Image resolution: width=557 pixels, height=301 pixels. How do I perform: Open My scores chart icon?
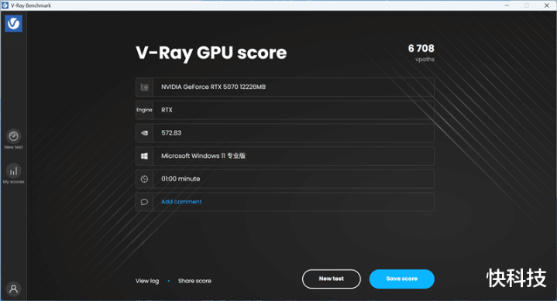coord(13,171)
